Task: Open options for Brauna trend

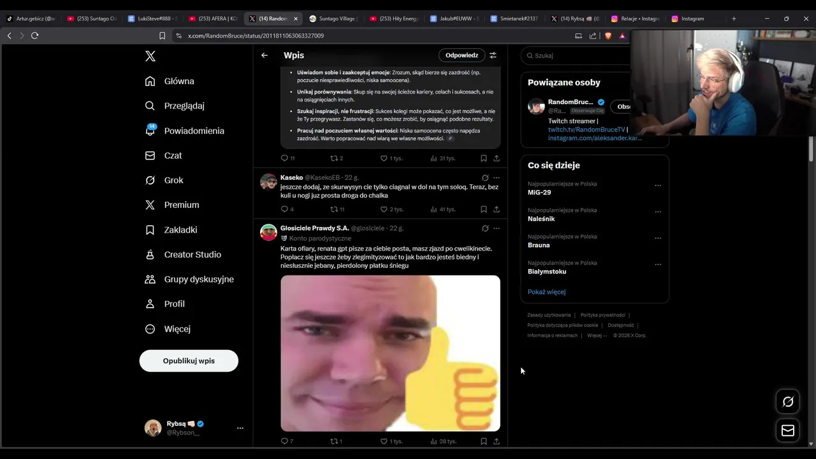Action: (658, 238)
